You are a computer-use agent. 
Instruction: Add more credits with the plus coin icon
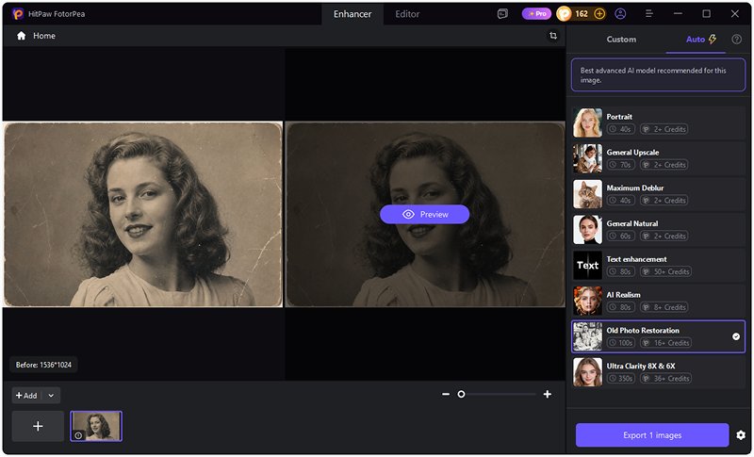coord(599,14)
